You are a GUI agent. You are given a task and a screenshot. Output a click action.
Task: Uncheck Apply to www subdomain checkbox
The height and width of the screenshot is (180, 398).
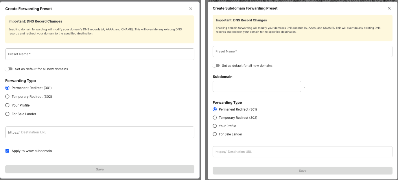coord(8,151)
